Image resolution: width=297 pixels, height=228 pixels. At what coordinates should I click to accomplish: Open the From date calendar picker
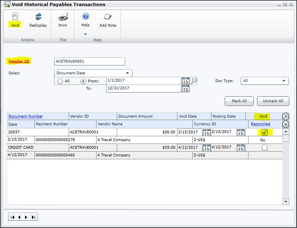185,81
